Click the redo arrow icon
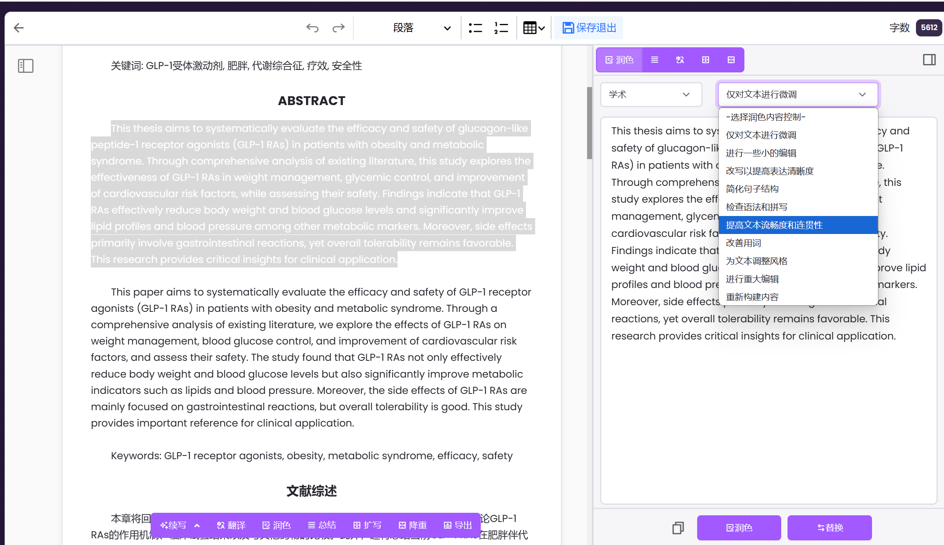Image resolution: width=944 pixels, height=545 pixels. click(x=338, y=28)
